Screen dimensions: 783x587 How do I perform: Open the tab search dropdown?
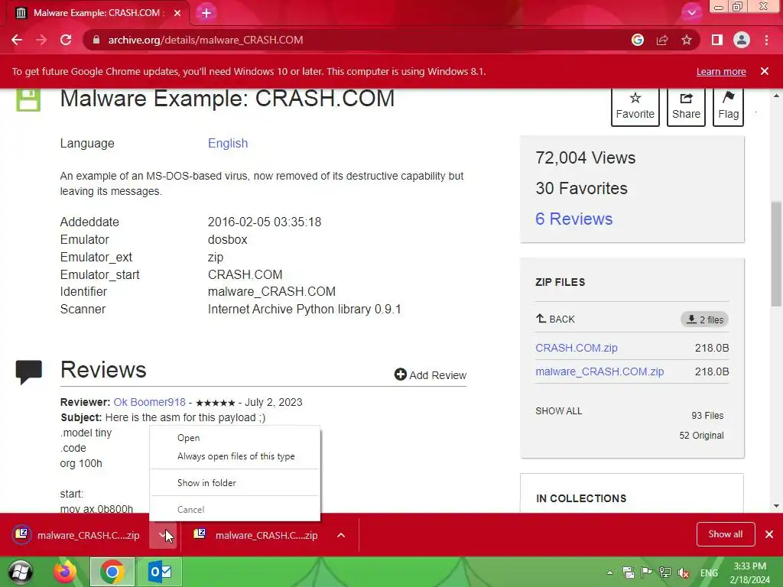[691, 13]
